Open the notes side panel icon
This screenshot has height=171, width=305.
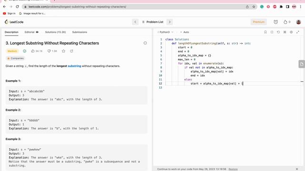302,64
